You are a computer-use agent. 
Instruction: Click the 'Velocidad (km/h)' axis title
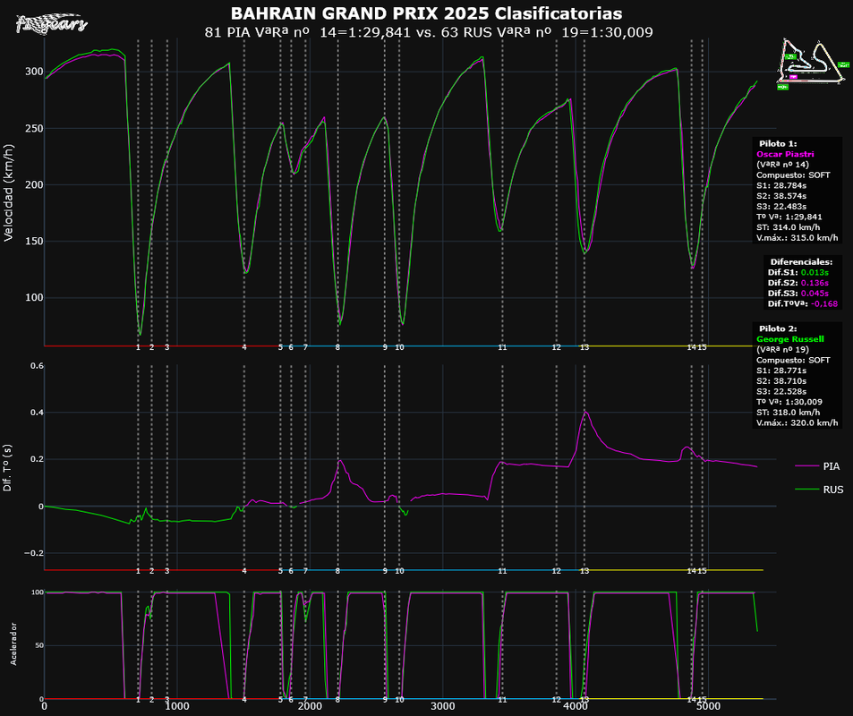click(8, 192)
